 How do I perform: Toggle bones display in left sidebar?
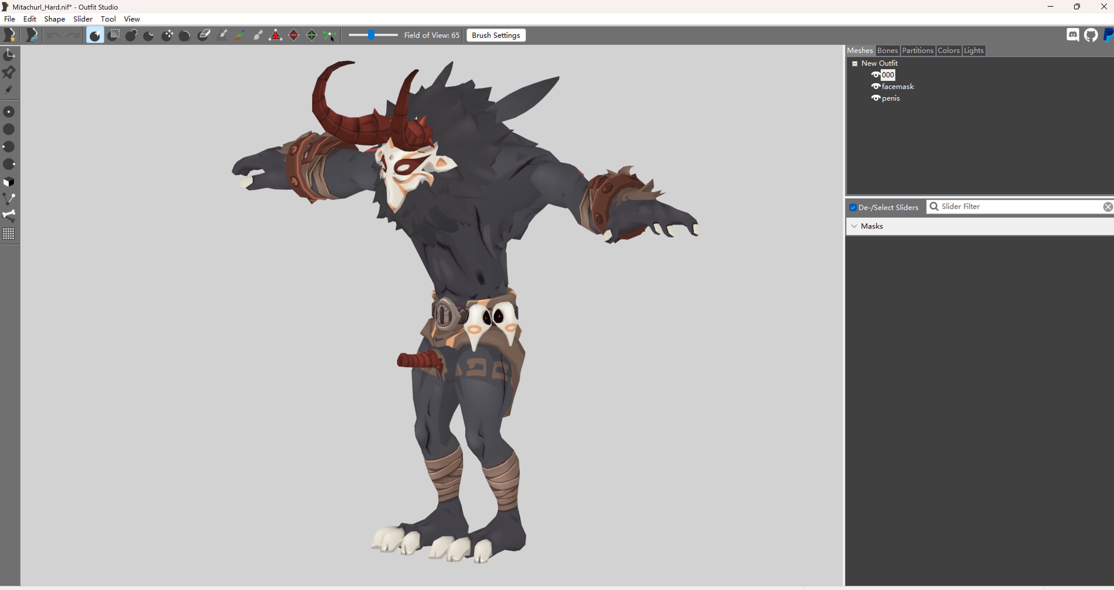tap(9, 216)
